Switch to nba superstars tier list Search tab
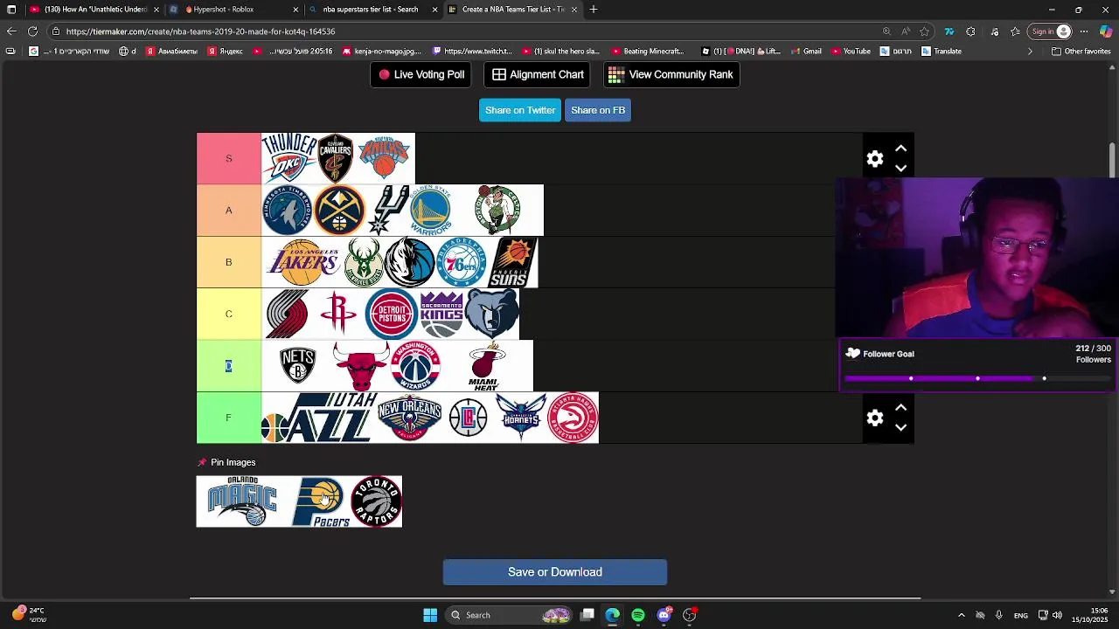This screenshot has width=1119, height=629. tap(371, 10)
